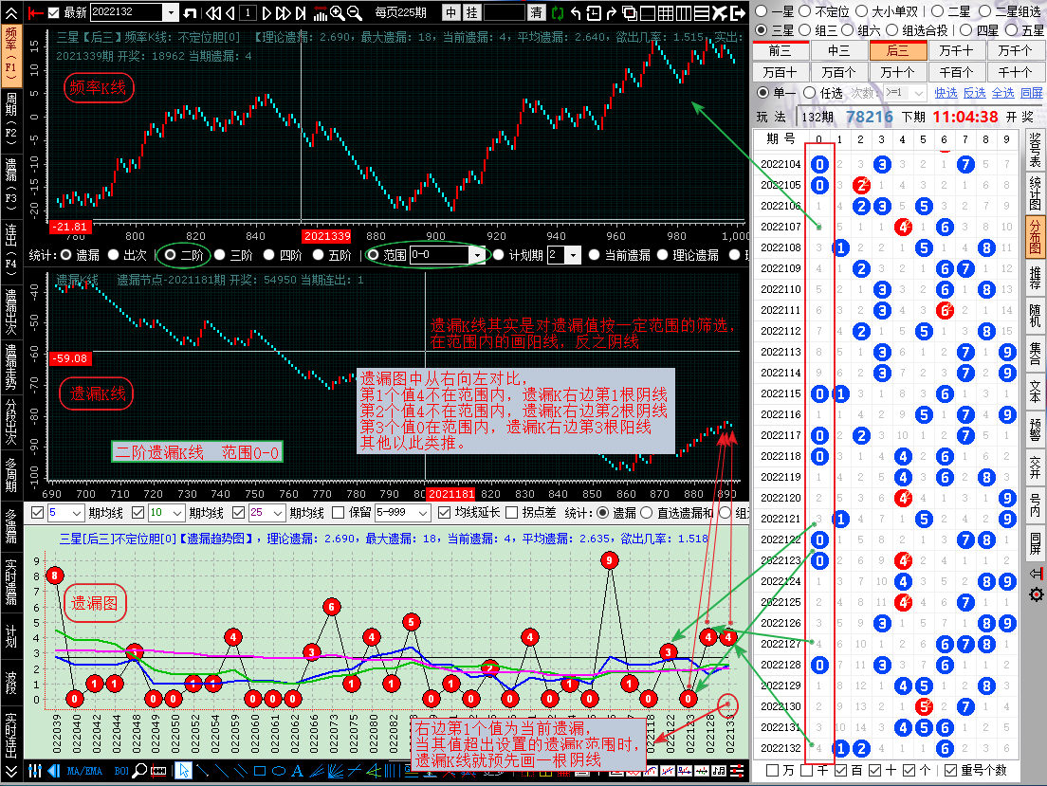
Task: Jump to the last period arrow icon
Action: [x=301, y=12]
